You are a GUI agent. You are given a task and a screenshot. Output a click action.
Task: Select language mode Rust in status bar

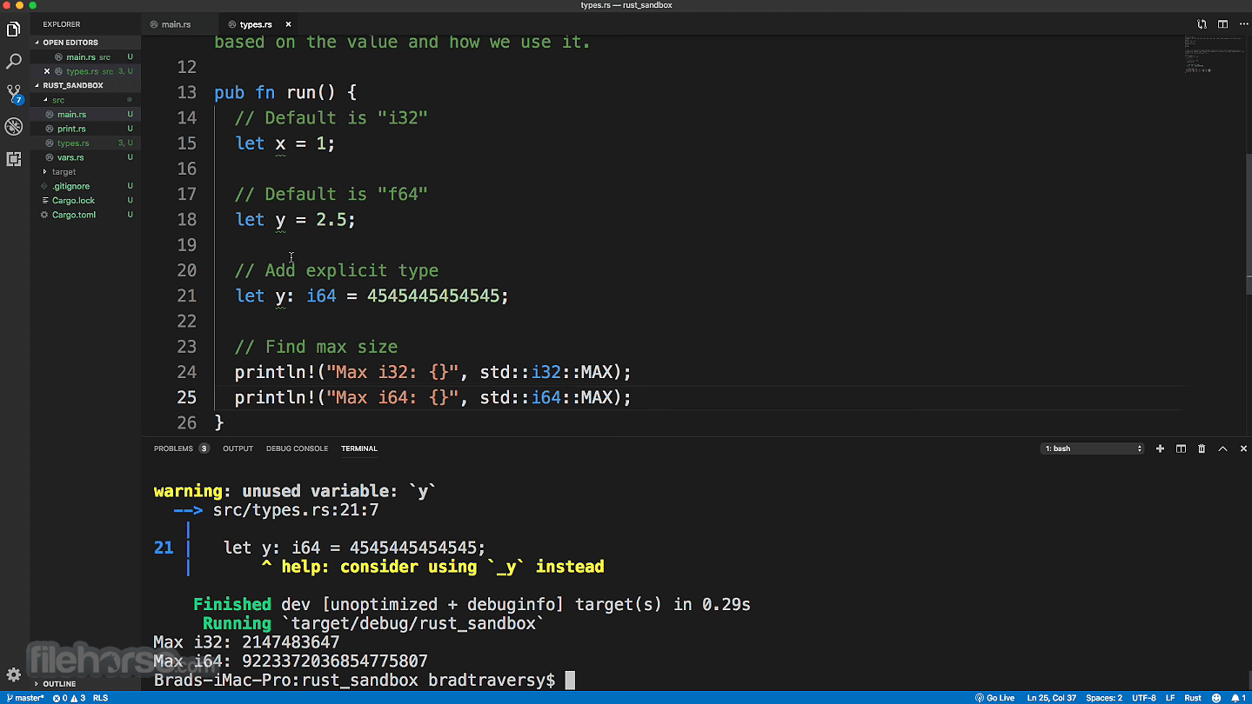click(1193, 698)
